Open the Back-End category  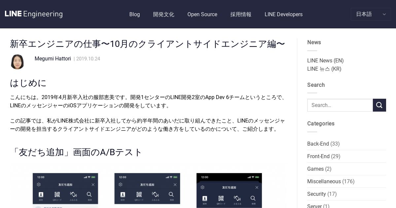(x=318, y=144)
